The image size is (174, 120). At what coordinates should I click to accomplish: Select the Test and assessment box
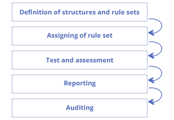80,60
